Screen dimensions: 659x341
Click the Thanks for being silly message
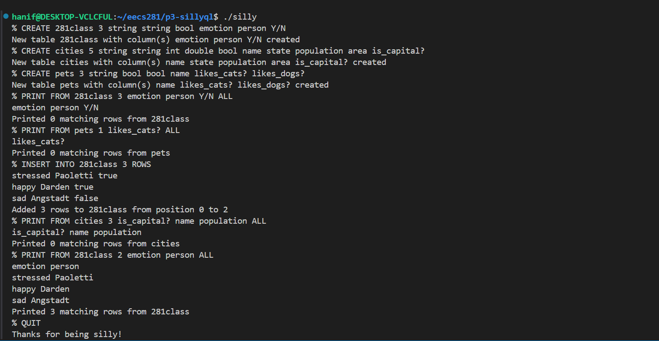click(67, 334)
